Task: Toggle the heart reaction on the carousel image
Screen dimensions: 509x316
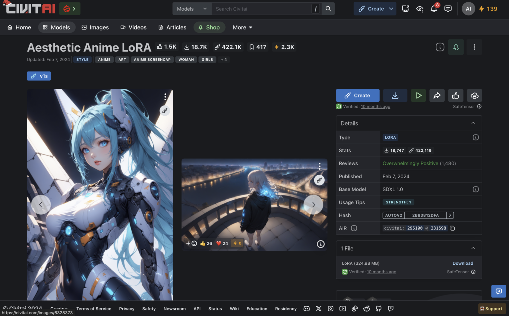Action: pyautogui.click(x=218, y=243)
